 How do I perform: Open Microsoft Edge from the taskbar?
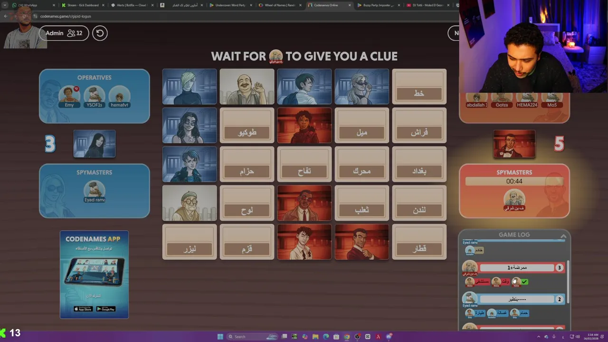[326, 337]
